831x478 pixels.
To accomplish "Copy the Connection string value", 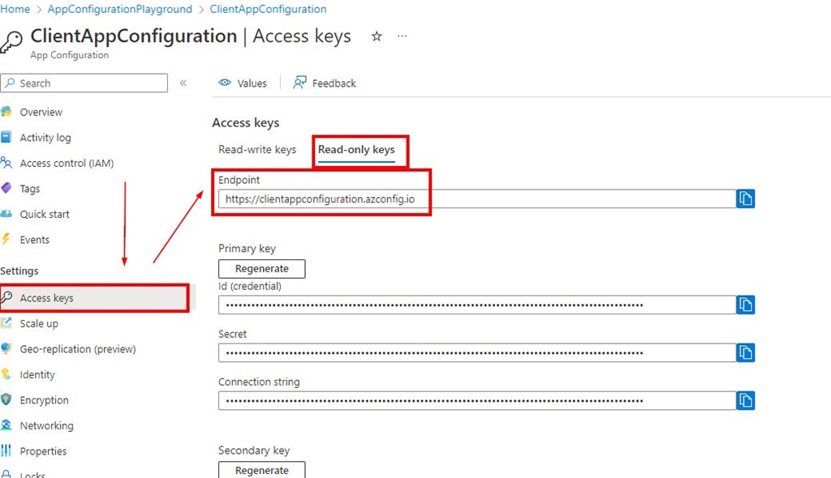I will [745, 400].
